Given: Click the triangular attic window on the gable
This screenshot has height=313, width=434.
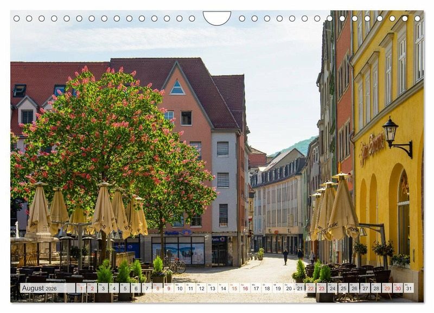Looking at the screenshot, I should pyautogui.click(x=177, y=88).
